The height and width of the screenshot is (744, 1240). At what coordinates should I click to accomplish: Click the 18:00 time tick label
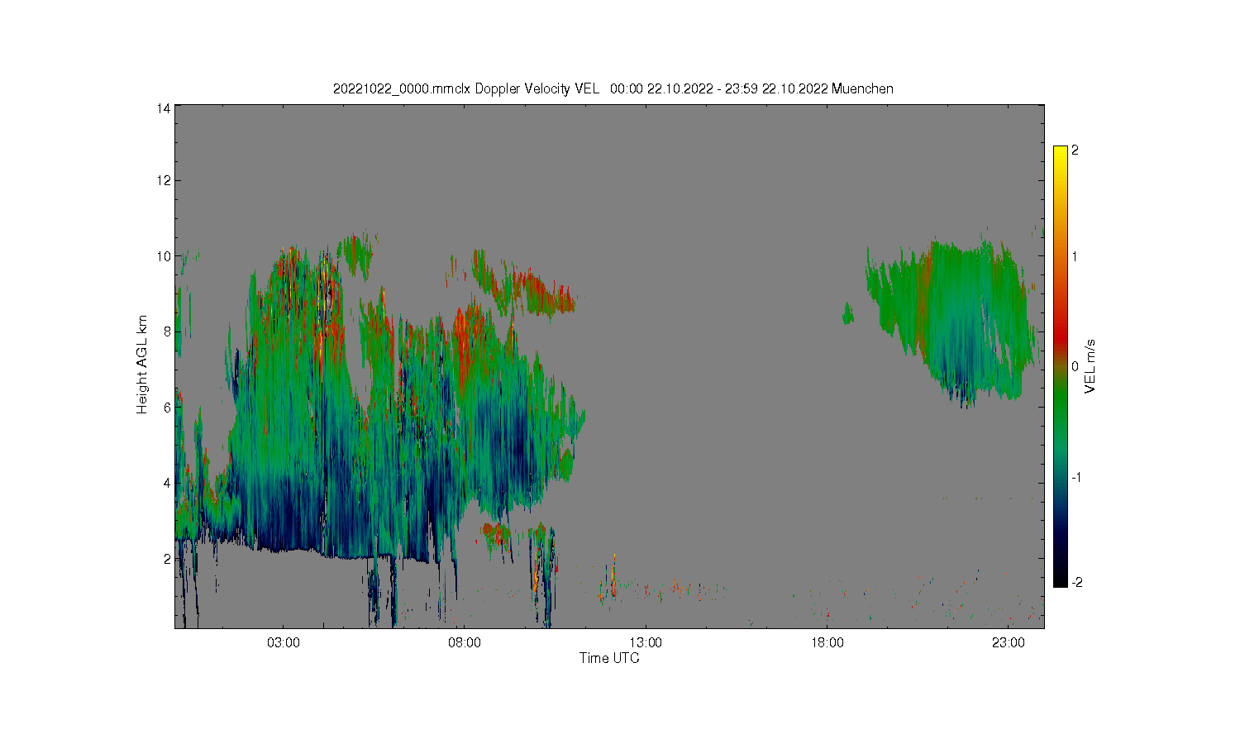coord(827,642)
